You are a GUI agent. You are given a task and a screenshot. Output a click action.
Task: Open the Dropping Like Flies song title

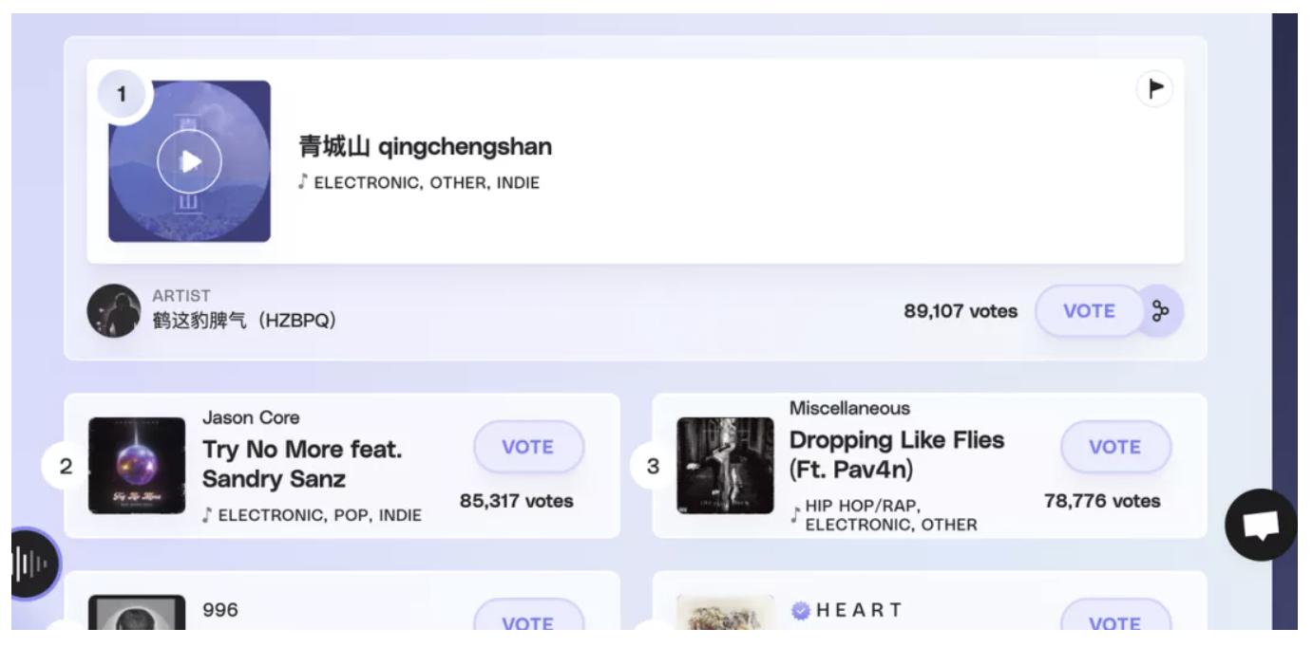897,454
